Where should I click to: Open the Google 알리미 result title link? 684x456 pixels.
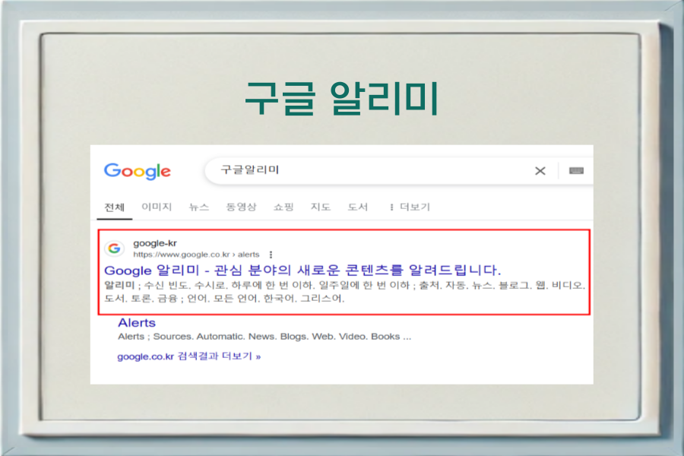[x=302, y=270]
